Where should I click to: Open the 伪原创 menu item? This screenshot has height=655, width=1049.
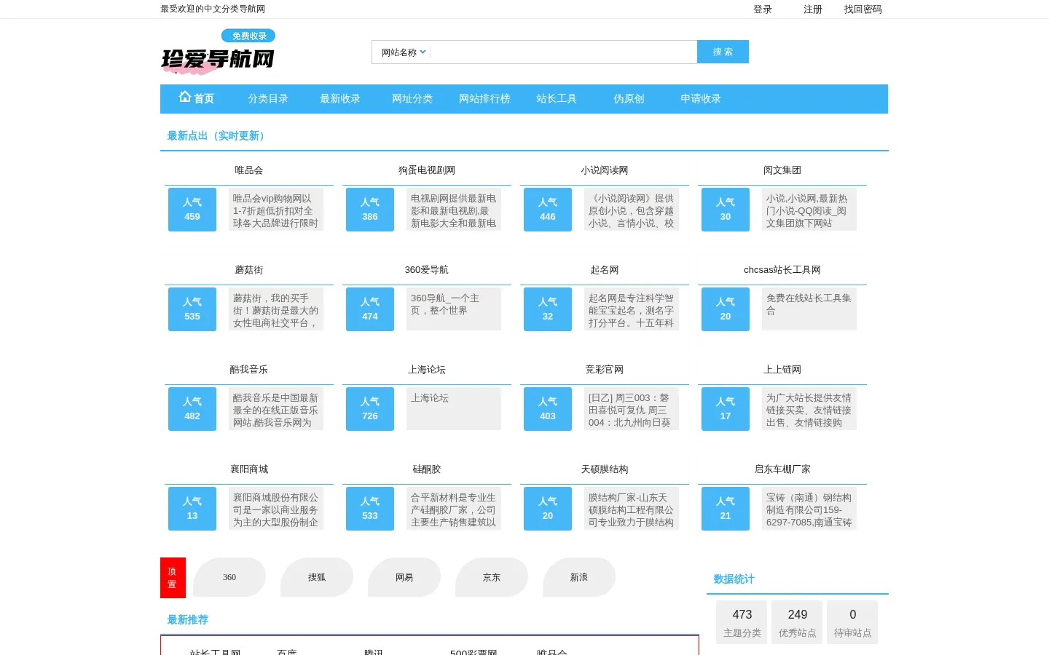click(x=629, y=99)
